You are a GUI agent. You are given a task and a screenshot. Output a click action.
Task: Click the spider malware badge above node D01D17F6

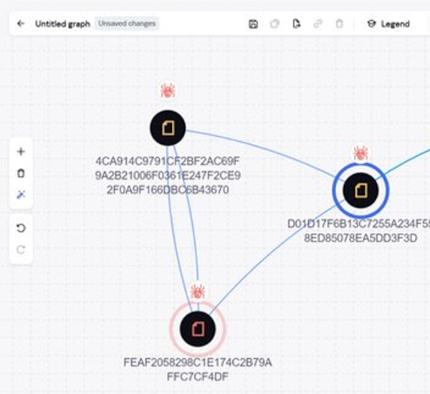pyautogui.click(x=360, y=153)
